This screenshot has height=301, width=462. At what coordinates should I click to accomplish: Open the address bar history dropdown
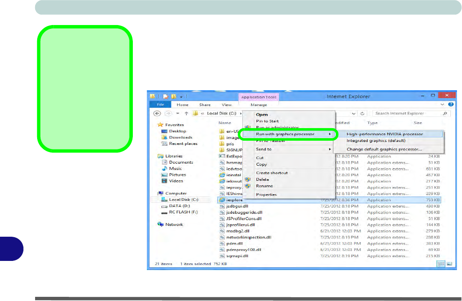353,114
